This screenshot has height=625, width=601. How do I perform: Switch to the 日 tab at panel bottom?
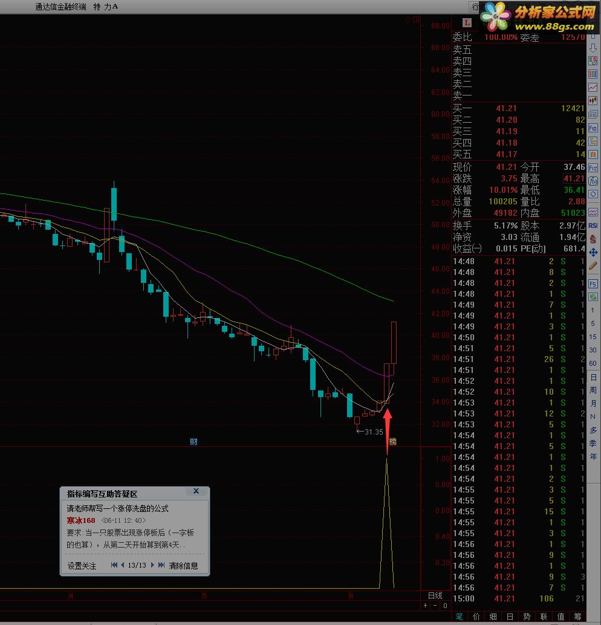510,617
